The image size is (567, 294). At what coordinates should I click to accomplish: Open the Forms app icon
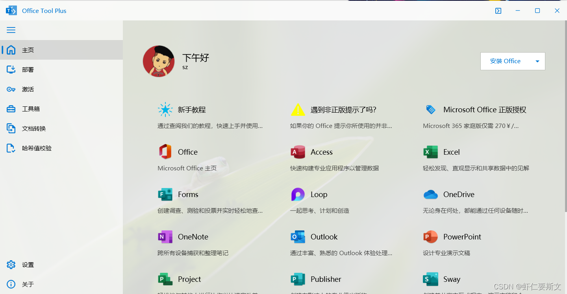tap(165, 194)
